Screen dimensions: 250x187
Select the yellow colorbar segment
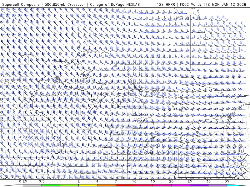[x=88, y=185]
